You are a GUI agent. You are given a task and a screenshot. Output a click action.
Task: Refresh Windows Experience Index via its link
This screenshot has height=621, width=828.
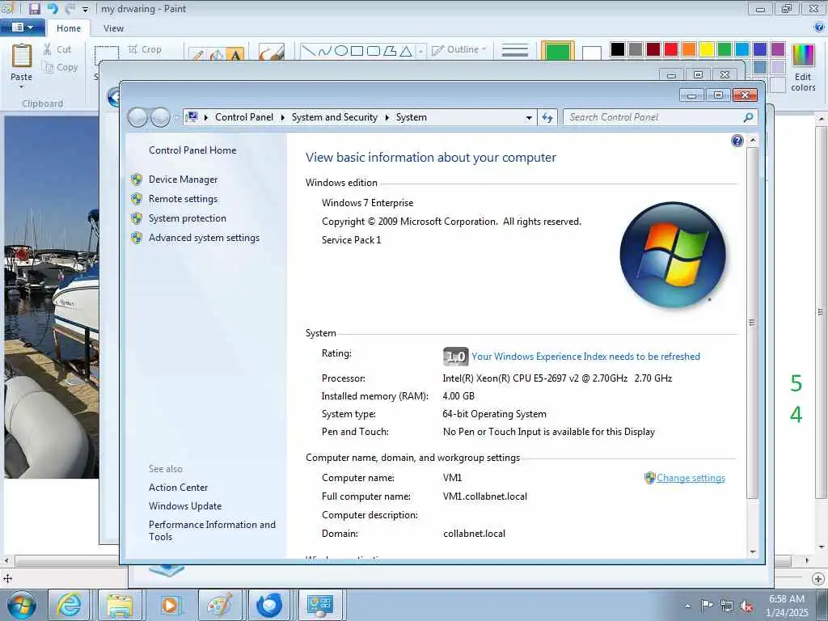point(585,357)
